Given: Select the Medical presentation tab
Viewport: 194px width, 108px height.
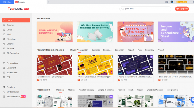Looking at the screenshot, I should coord(71,90).
